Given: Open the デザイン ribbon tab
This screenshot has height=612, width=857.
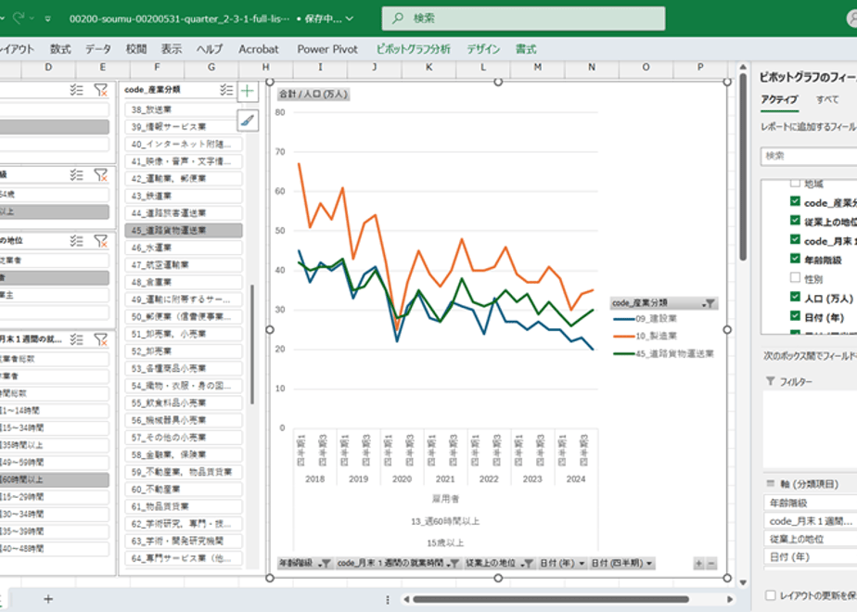Looking at the screenshot, I should (x=483, y=49).
